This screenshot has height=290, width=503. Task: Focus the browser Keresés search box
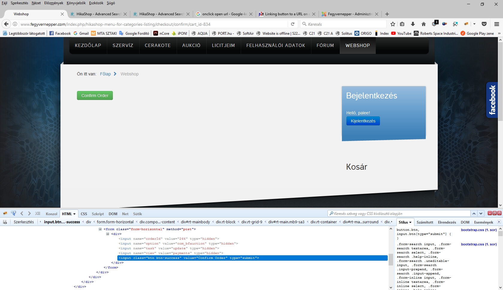point(343,24)
